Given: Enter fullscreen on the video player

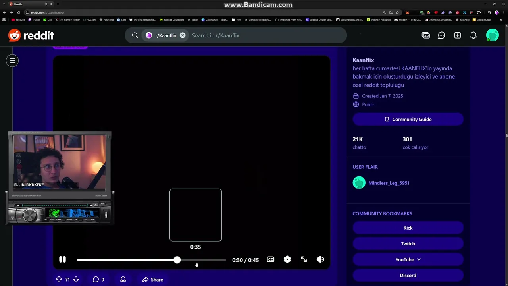Looking at the screenshot, I should click(x=304, y=259).
